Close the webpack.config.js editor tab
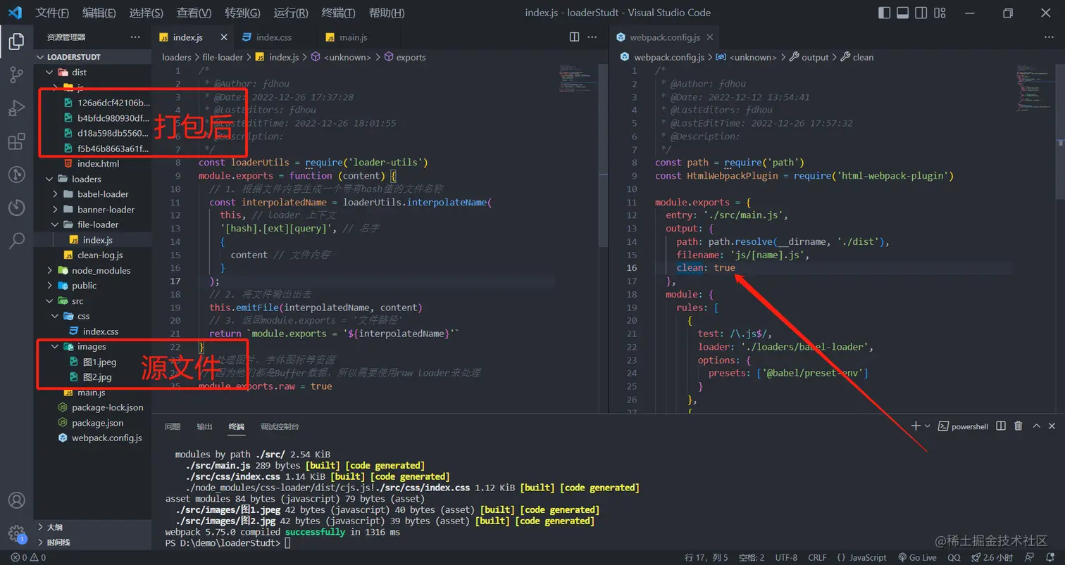The image size is (1065, 565). tap(709, 37)
